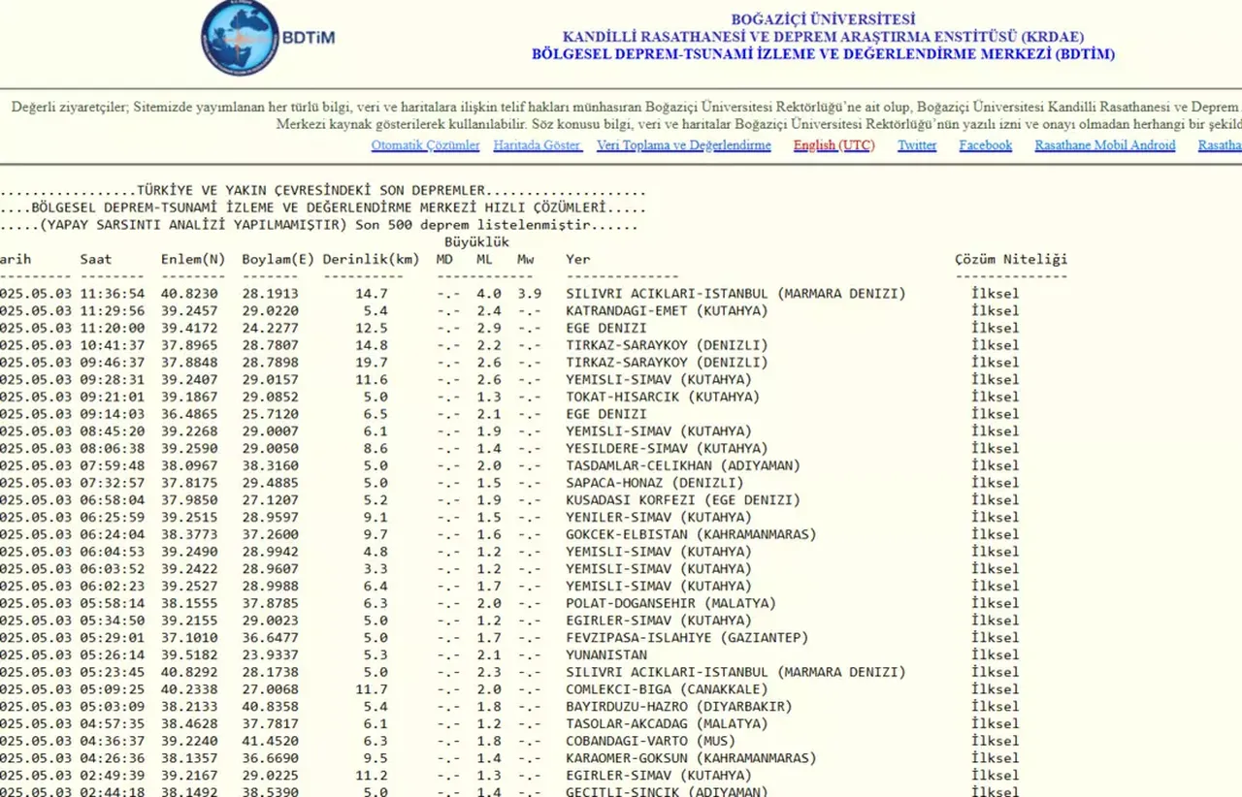Open the Twitter link

click(x=916, y=145)
